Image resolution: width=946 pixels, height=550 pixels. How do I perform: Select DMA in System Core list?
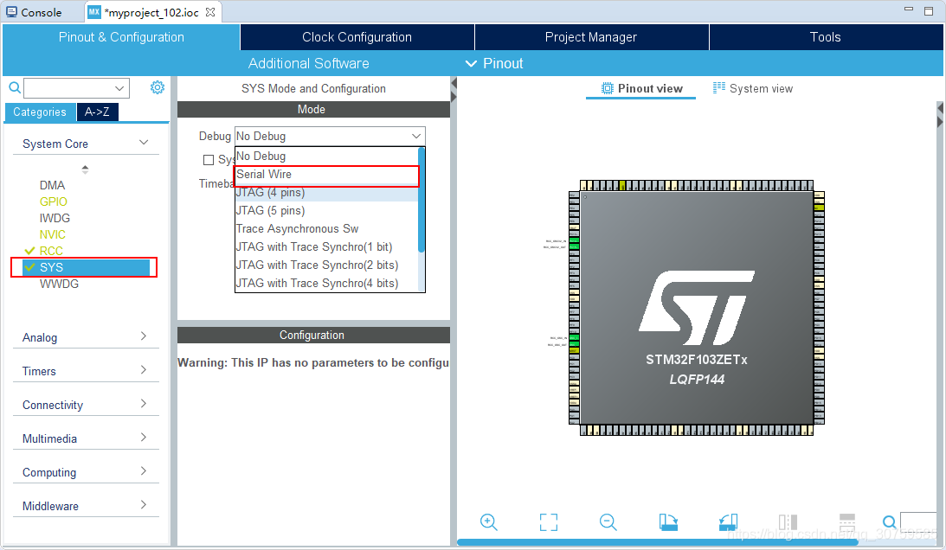tap(52, 185)
